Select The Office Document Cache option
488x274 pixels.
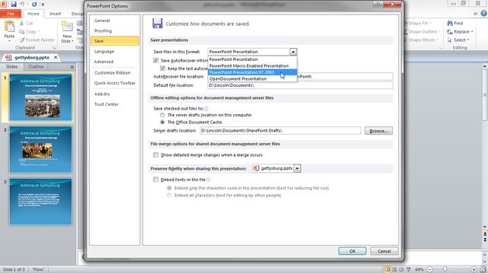pyautogui.click(x=162, y=122)
